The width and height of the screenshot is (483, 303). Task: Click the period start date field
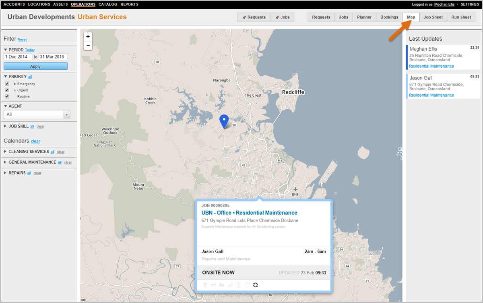pyautogui.click(x=18, y=57)
